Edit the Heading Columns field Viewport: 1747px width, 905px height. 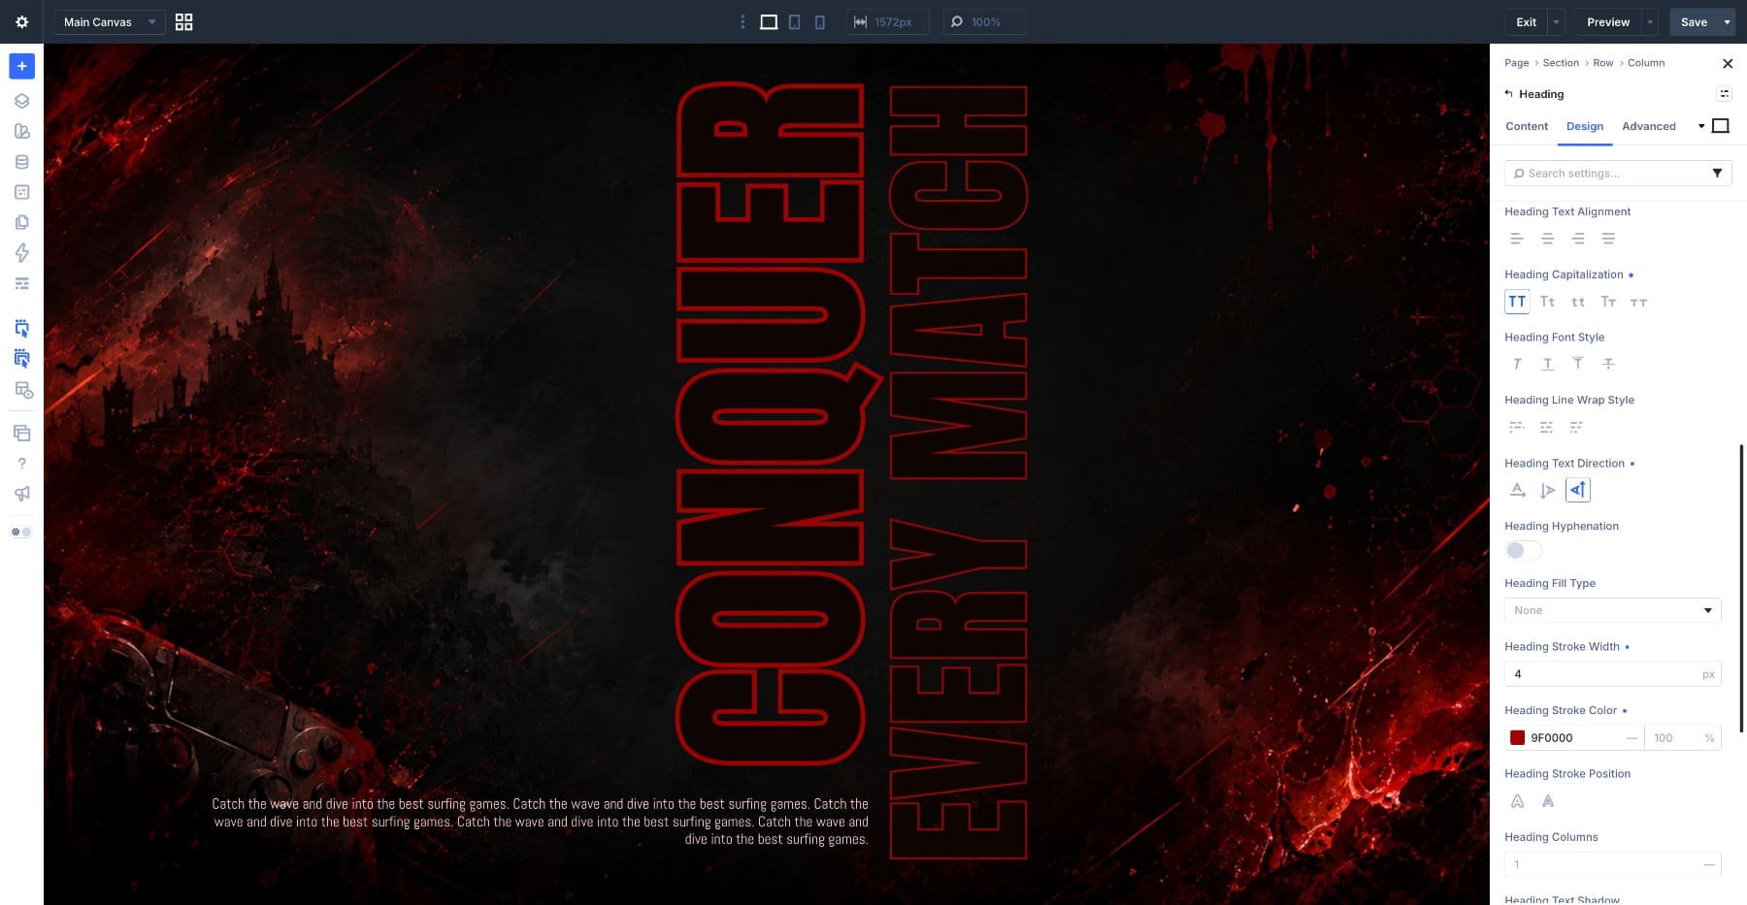pos(1612,863)
